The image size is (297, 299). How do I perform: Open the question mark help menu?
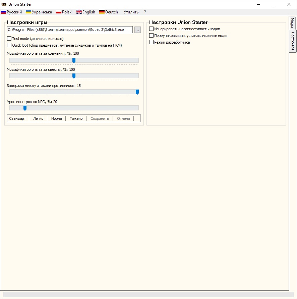(145, 12)
